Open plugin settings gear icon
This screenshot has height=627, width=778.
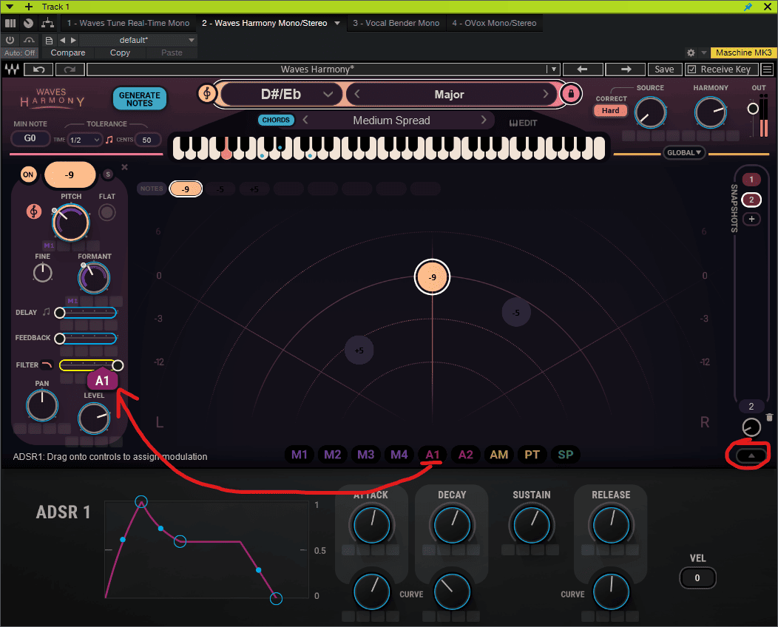click(x=691, y=52)
